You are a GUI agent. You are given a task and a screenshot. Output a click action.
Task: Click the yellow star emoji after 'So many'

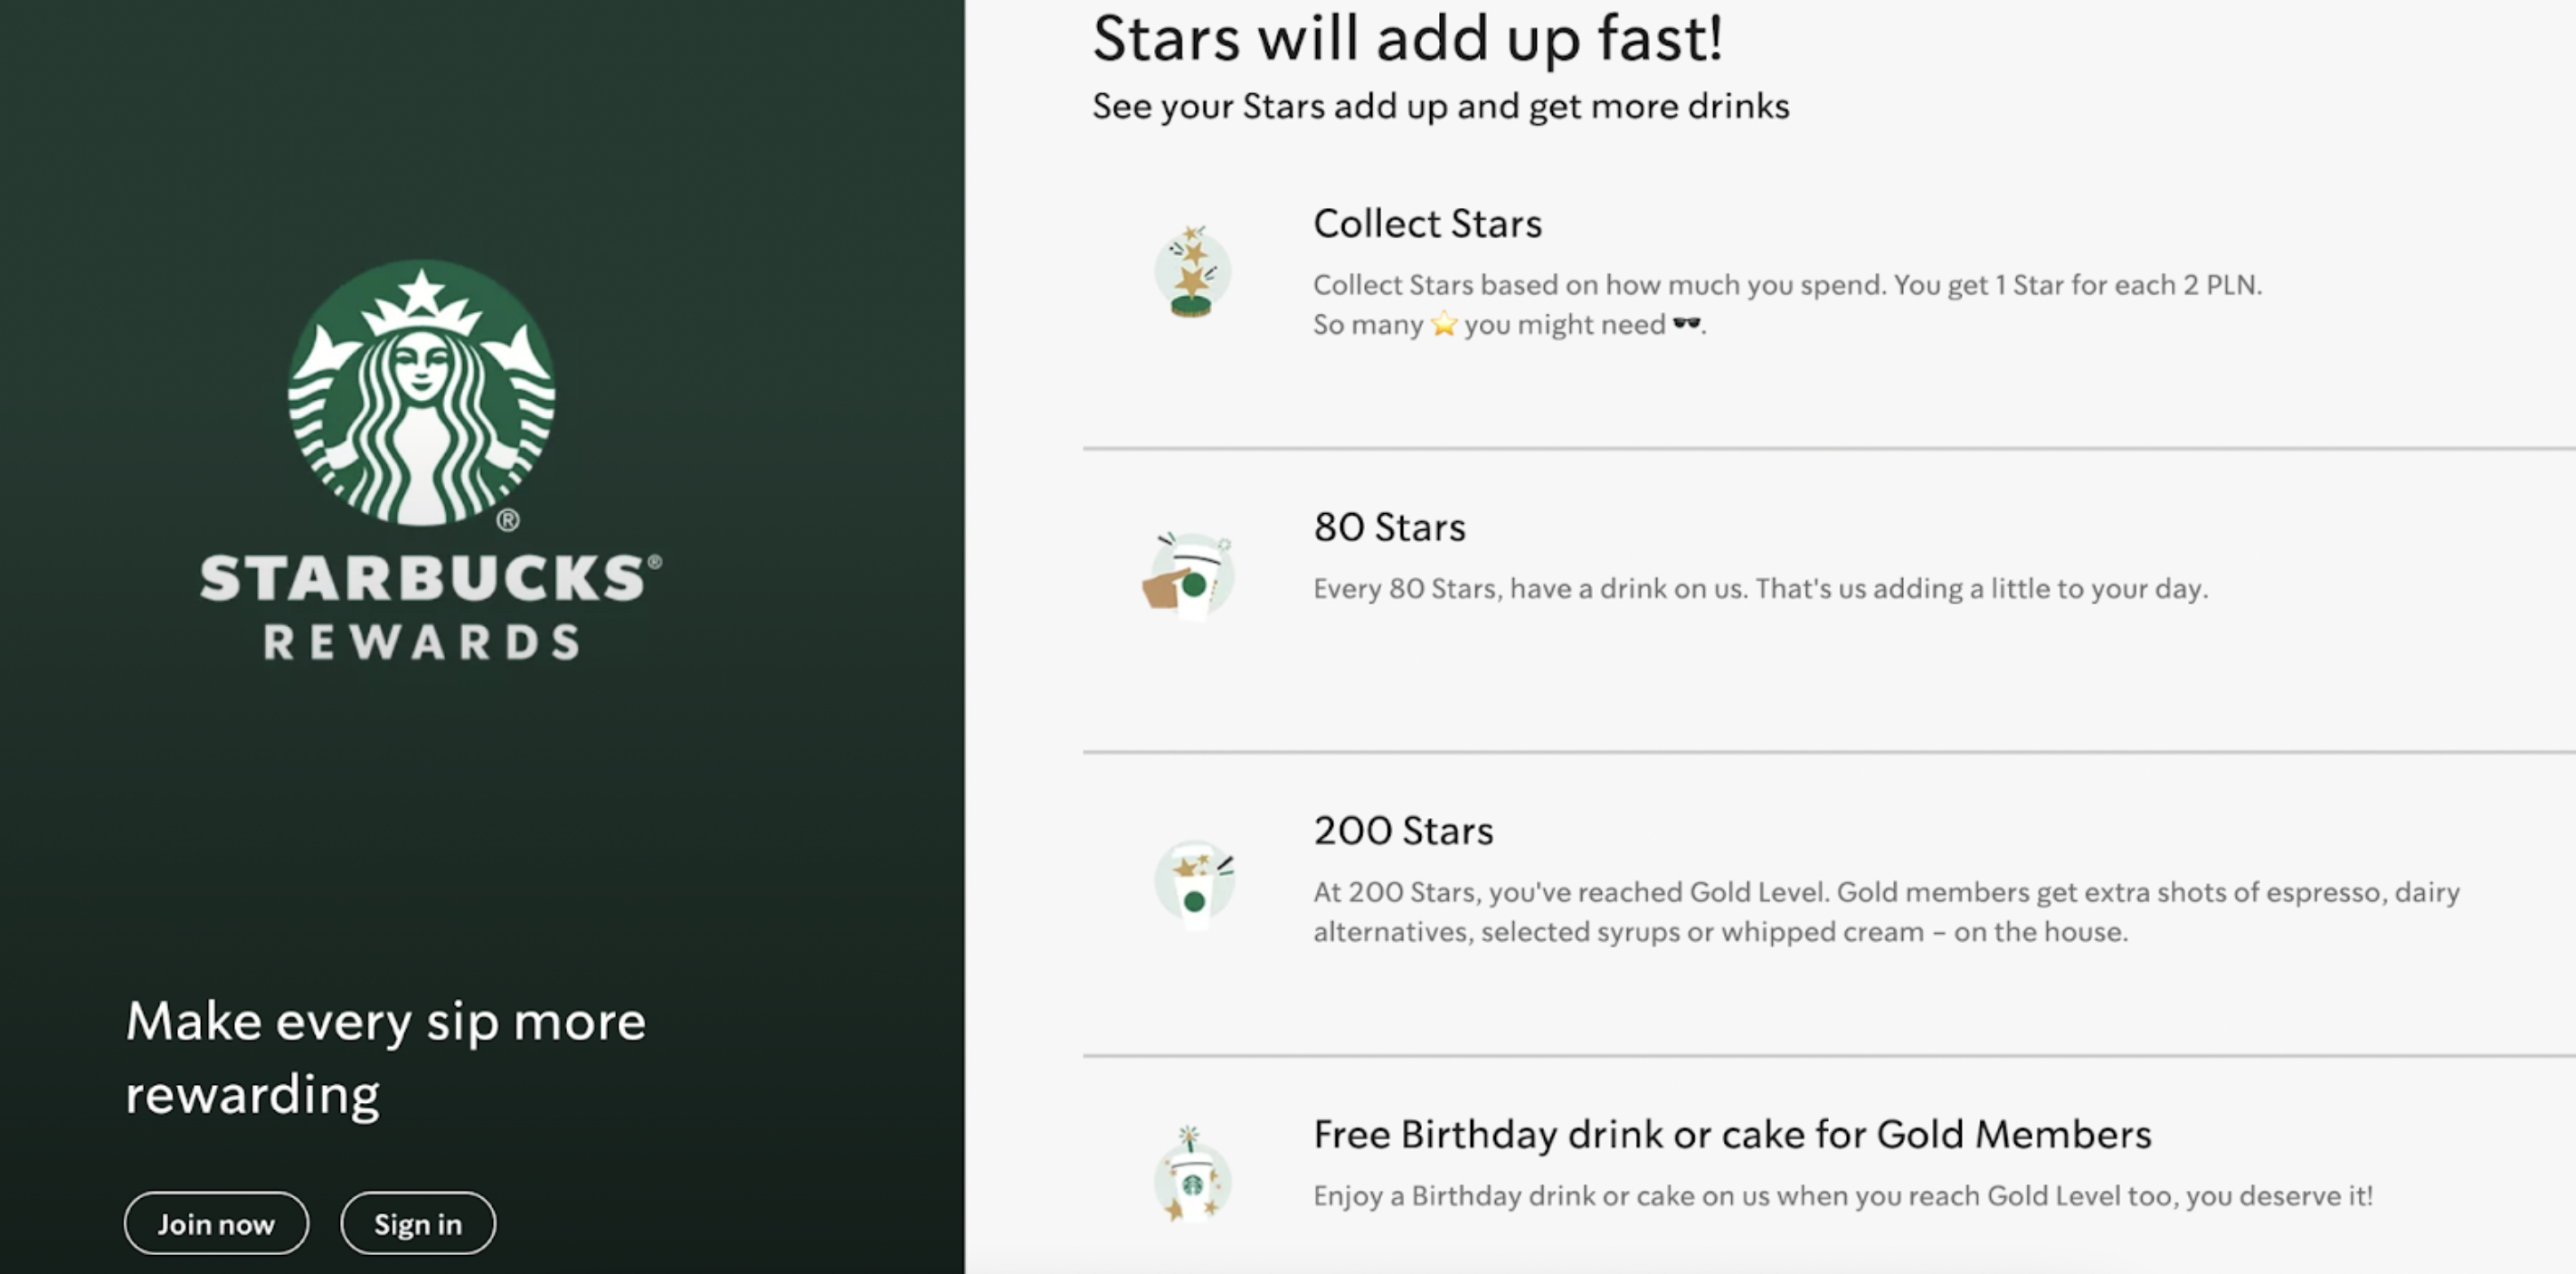1443,325
